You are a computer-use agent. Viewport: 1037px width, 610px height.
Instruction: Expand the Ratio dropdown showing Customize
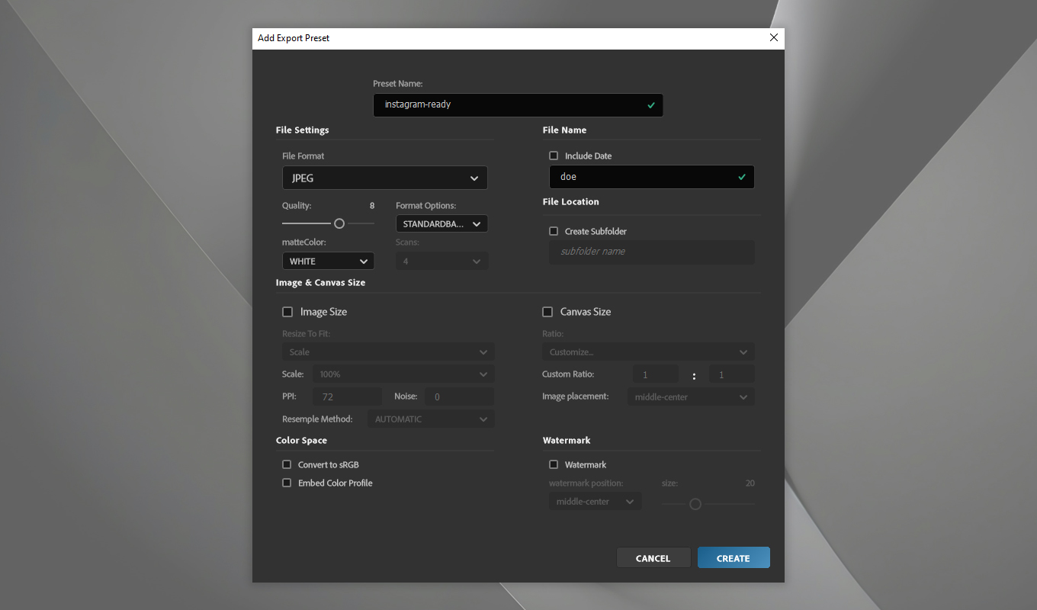point(647,352)
